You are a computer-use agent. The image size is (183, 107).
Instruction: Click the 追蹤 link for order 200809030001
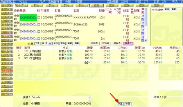[x=143, y=32]
